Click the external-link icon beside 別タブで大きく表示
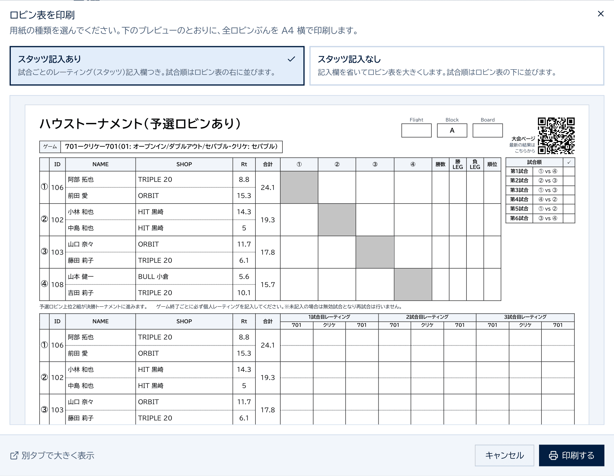Screen dimensions: 614x476 [x=14, y=456]
